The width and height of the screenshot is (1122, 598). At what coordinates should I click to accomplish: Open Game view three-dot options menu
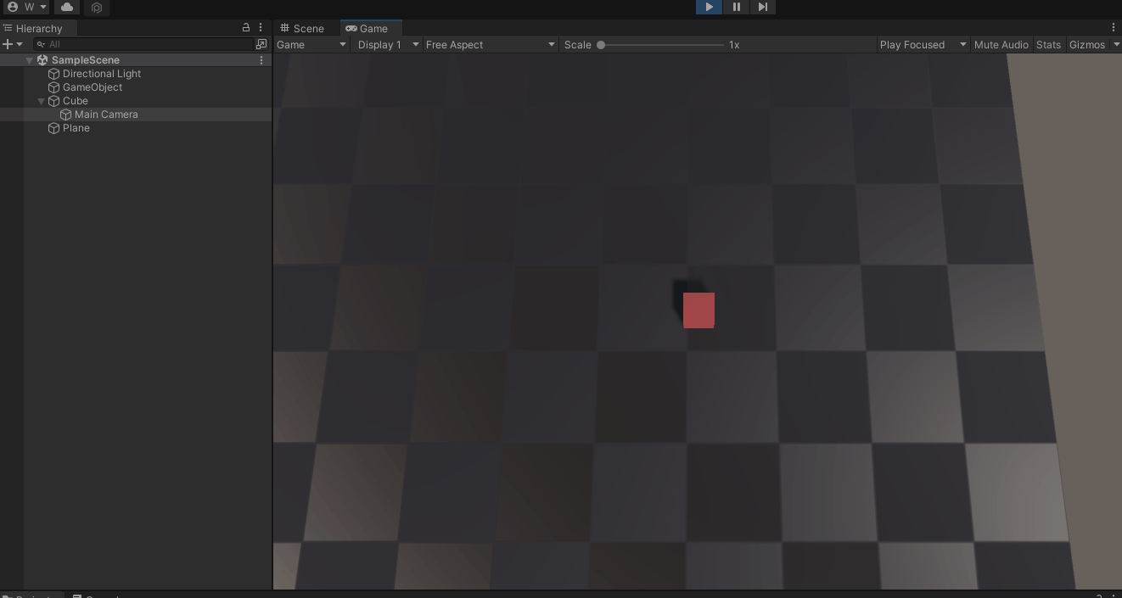pos(1114,28)
